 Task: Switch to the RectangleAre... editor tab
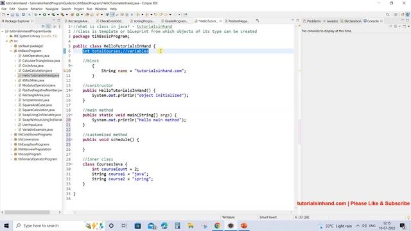(x=77, y=21)
